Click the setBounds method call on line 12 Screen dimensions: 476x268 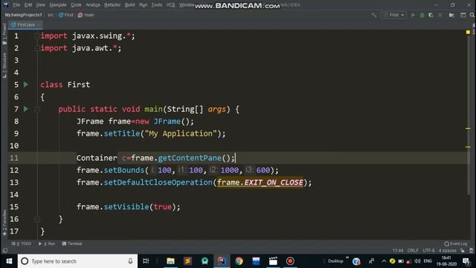[x=124, y=170]
